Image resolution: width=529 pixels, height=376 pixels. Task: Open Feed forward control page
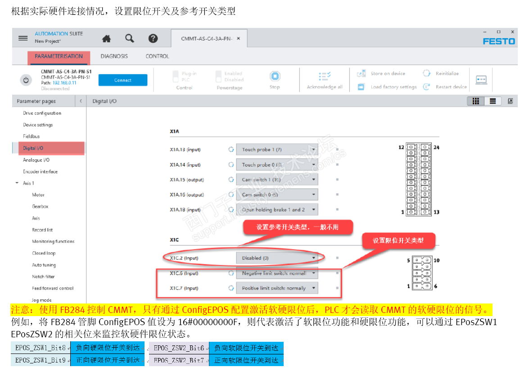[53, 288]
